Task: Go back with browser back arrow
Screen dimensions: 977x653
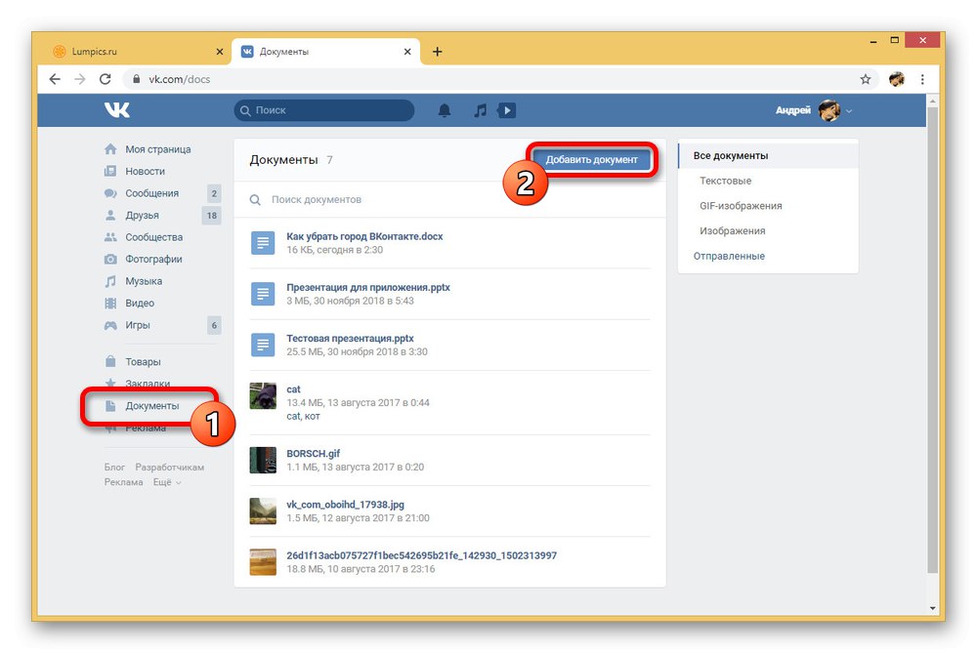Action: click(x=55, y=79)
